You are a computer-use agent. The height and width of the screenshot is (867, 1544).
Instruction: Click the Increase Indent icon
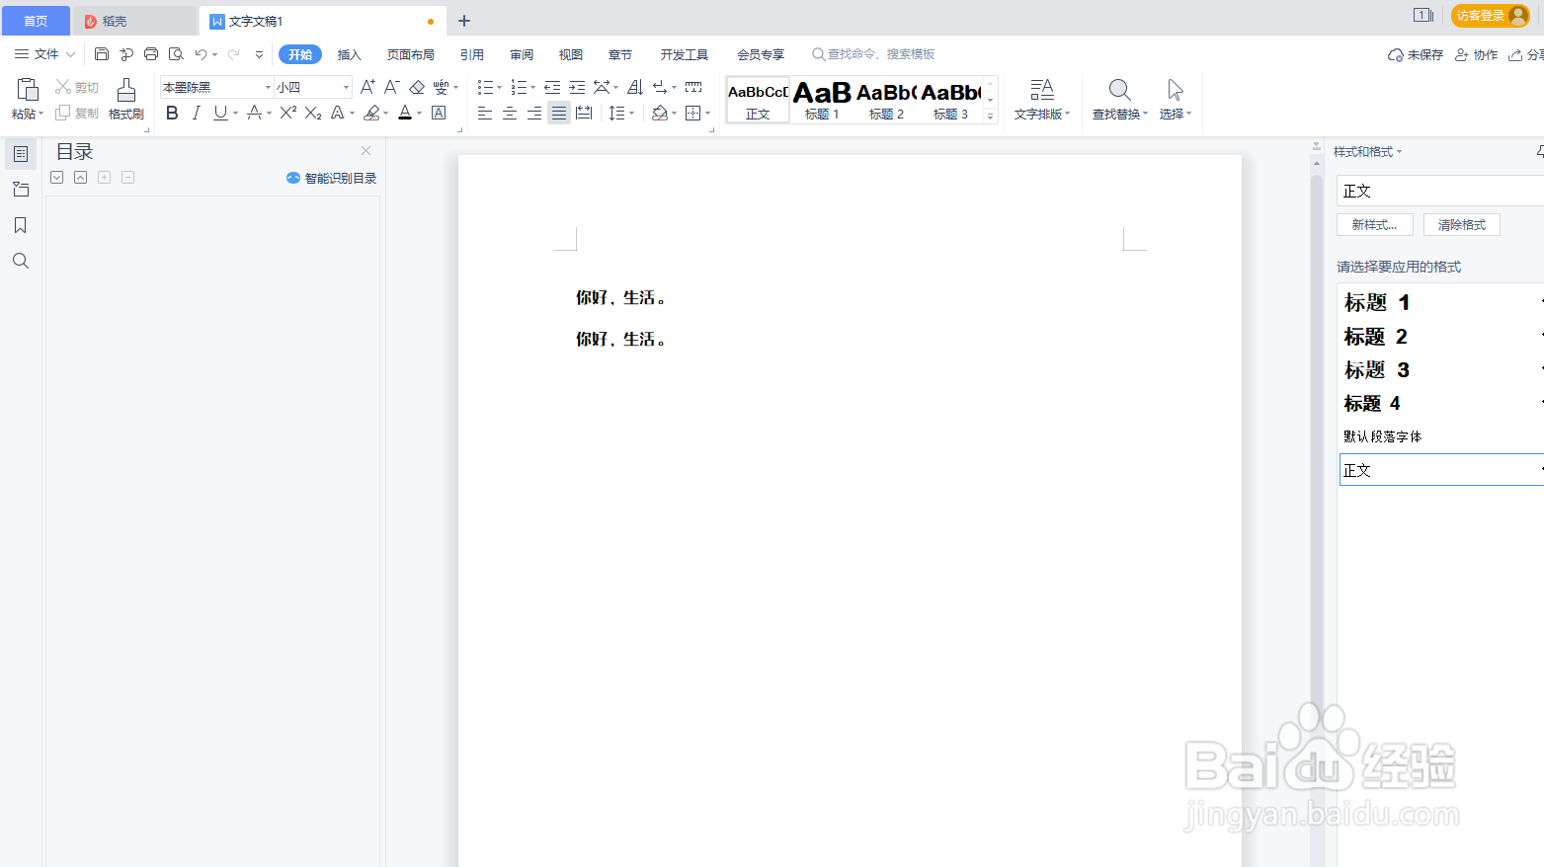click(577, 88)
